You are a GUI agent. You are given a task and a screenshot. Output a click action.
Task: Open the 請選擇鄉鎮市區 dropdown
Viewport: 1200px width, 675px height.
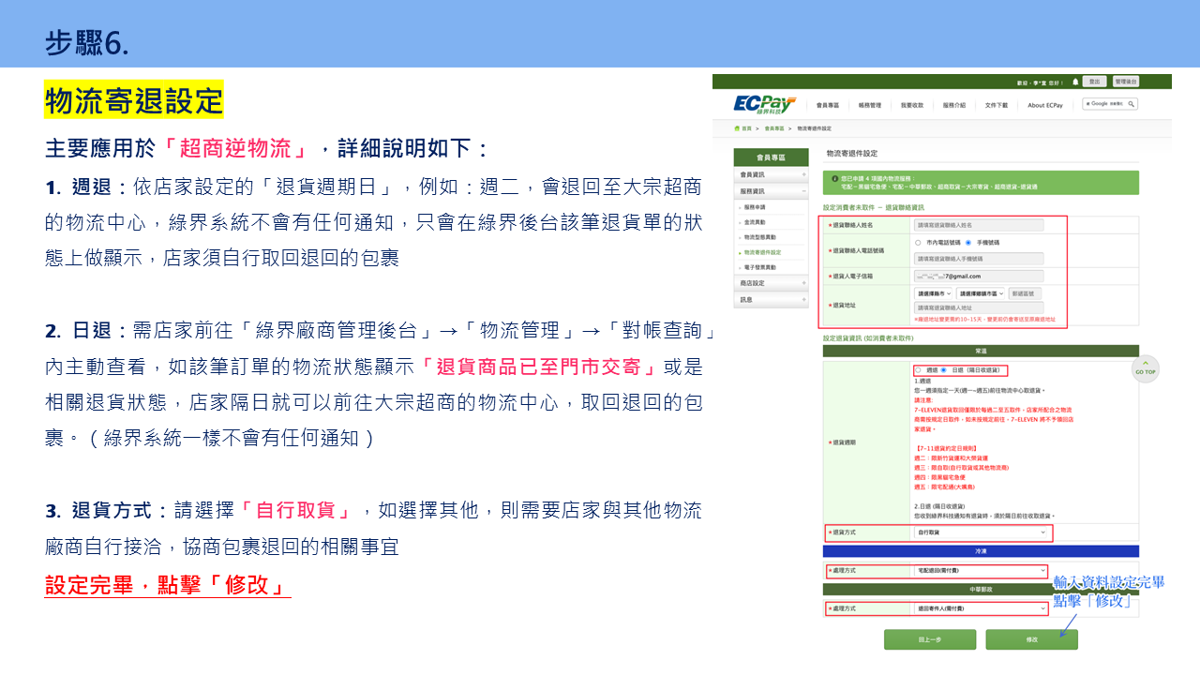click(x=981, y=293)
